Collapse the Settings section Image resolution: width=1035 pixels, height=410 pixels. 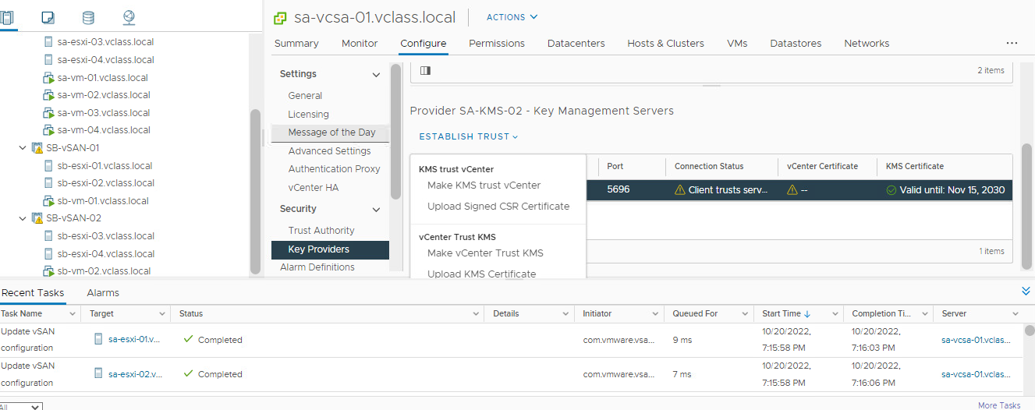[x=376, y=75]
